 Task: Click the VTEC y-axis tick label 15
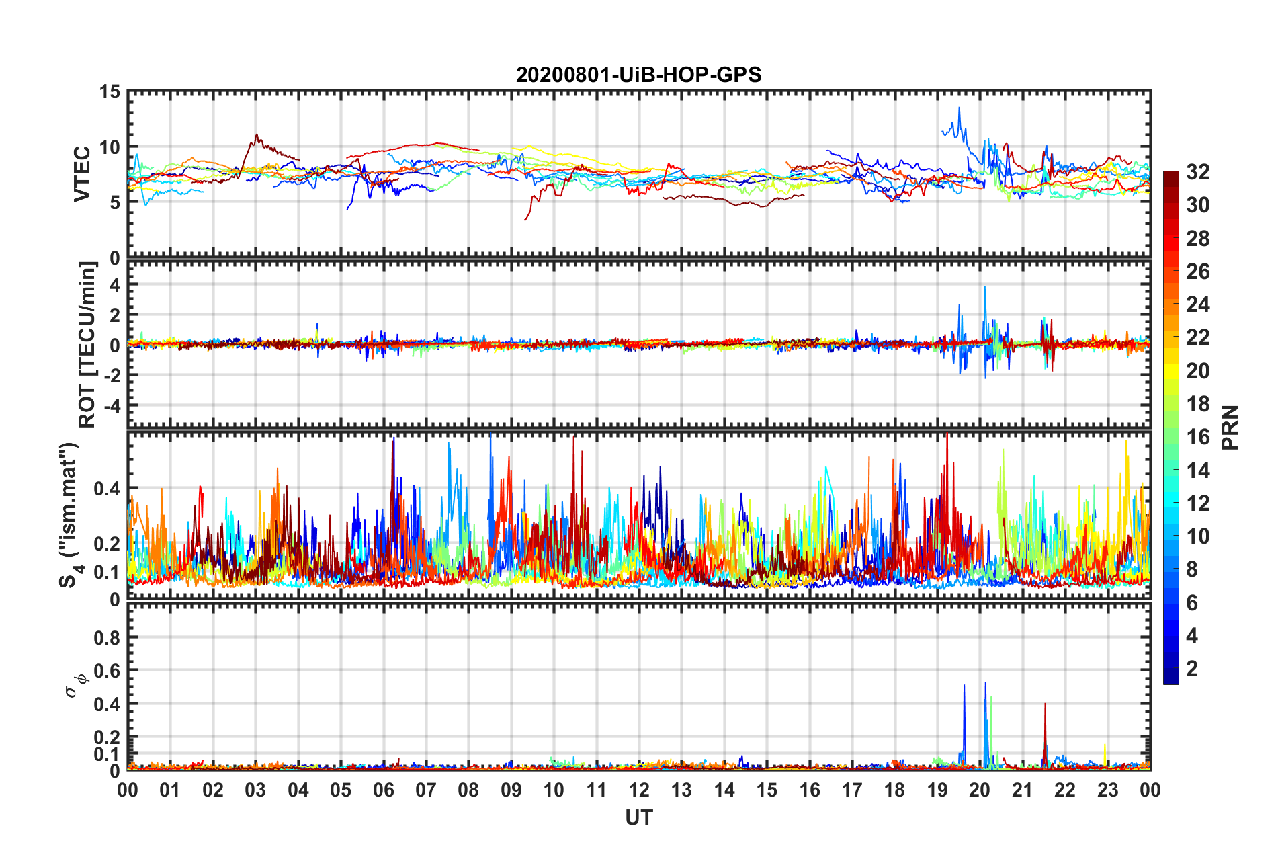(x=110, y=92)
